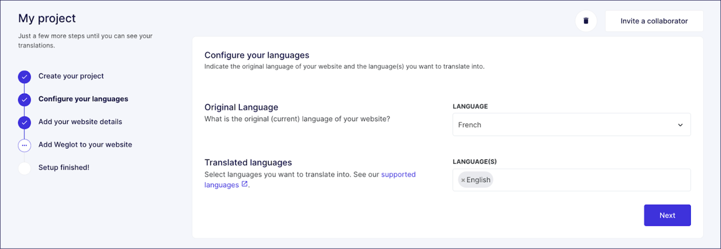Open the Original Language dropdown showing French

tap(571, 124)
